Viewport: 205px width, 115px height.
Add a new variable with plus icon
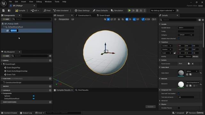click(x=50, y=90)
